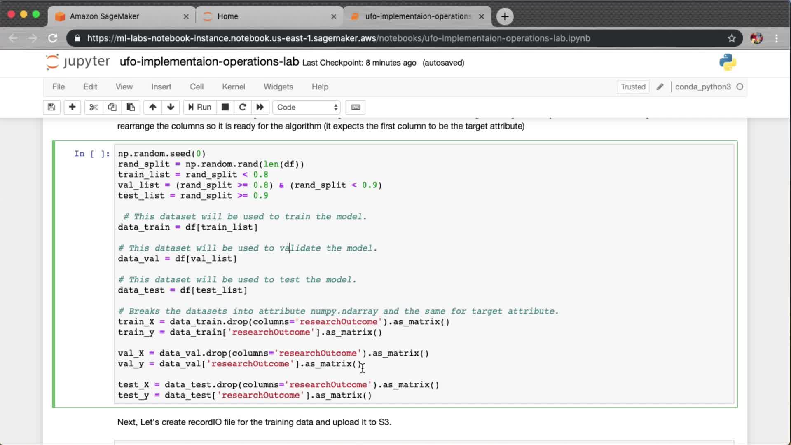Move selected cell up arrow
Image resolution: width=791 pixels, height=445 pixels.
click(152, 107)
